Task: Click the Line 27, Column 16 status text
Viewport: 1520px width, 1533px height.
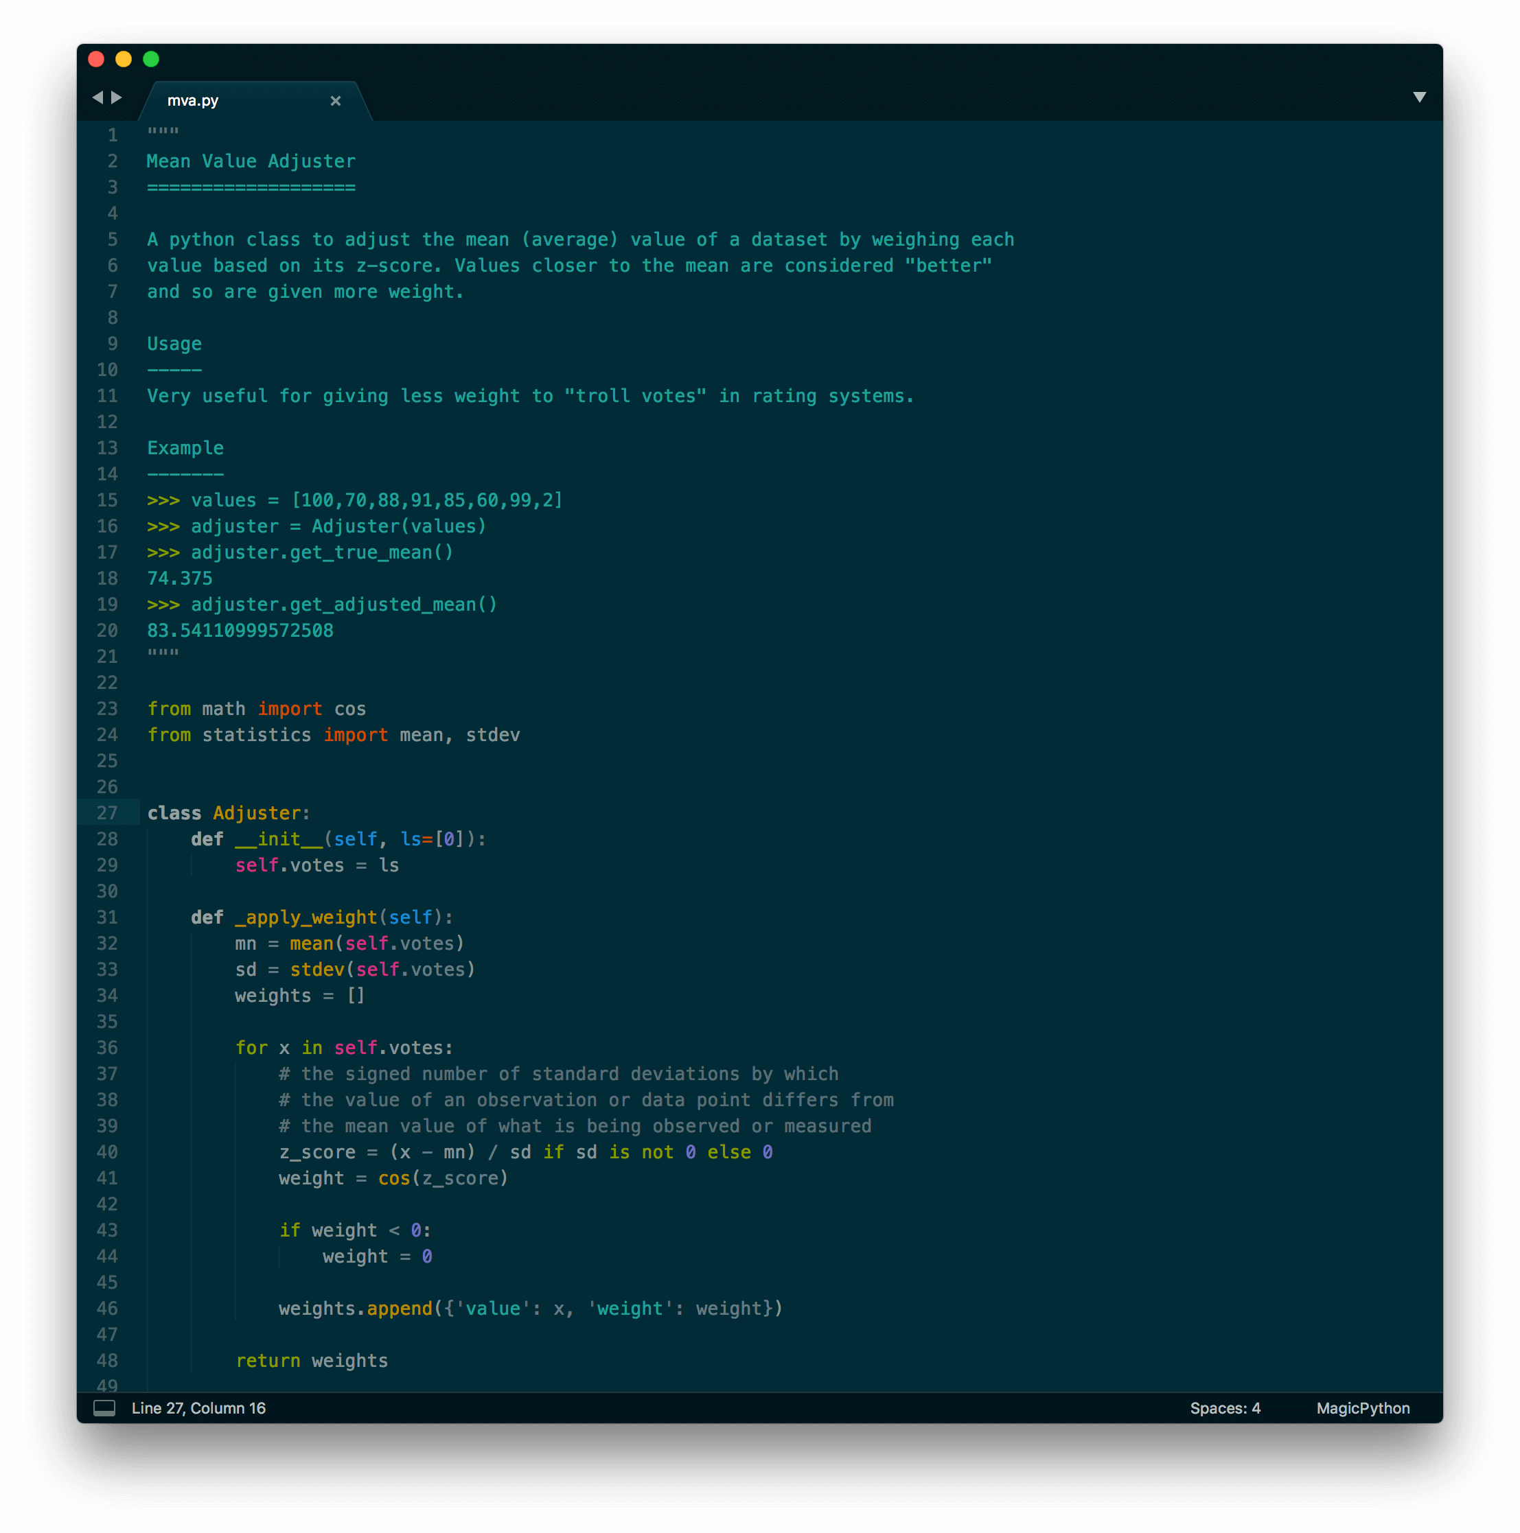Action: pos(198,1408)
